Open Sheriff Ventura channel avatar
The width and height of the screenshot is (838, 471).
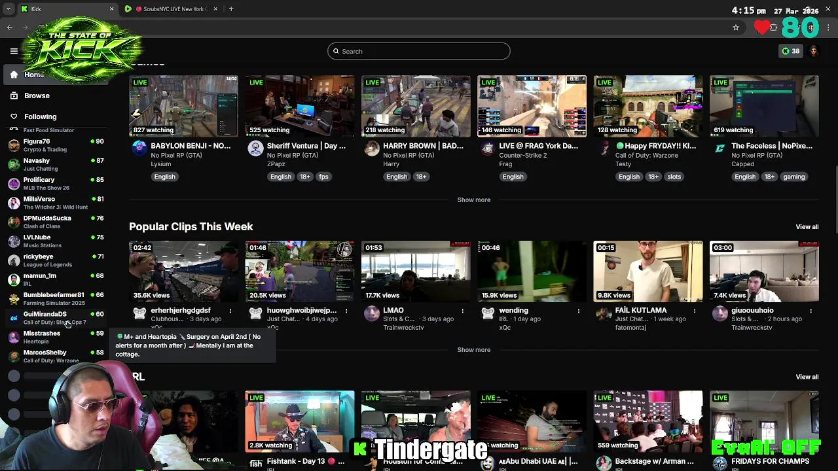point(255,148)
